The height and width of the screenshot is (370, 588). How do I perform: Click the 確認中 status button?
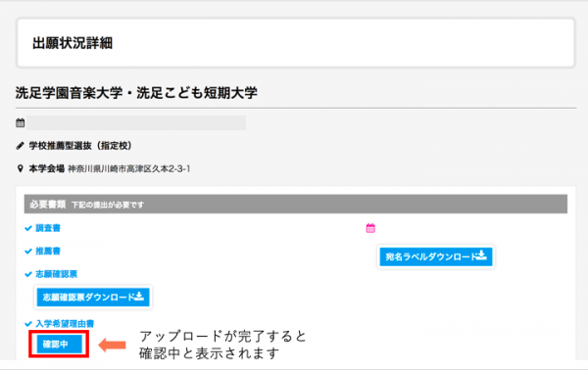[x=59, y=344]
